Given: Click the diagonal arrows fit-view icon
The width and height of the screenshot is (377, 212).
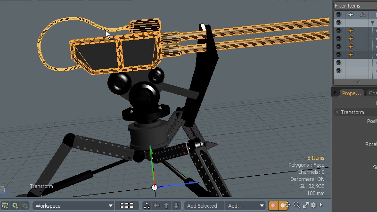Looking at the screenshot, I should (305, 205).
